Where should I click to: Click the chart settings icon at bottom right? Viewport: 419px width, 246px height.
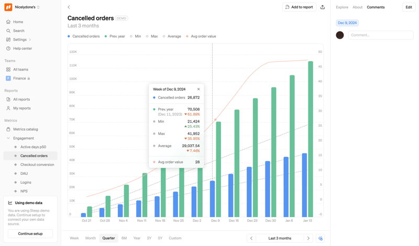click(x=321, y=238)
